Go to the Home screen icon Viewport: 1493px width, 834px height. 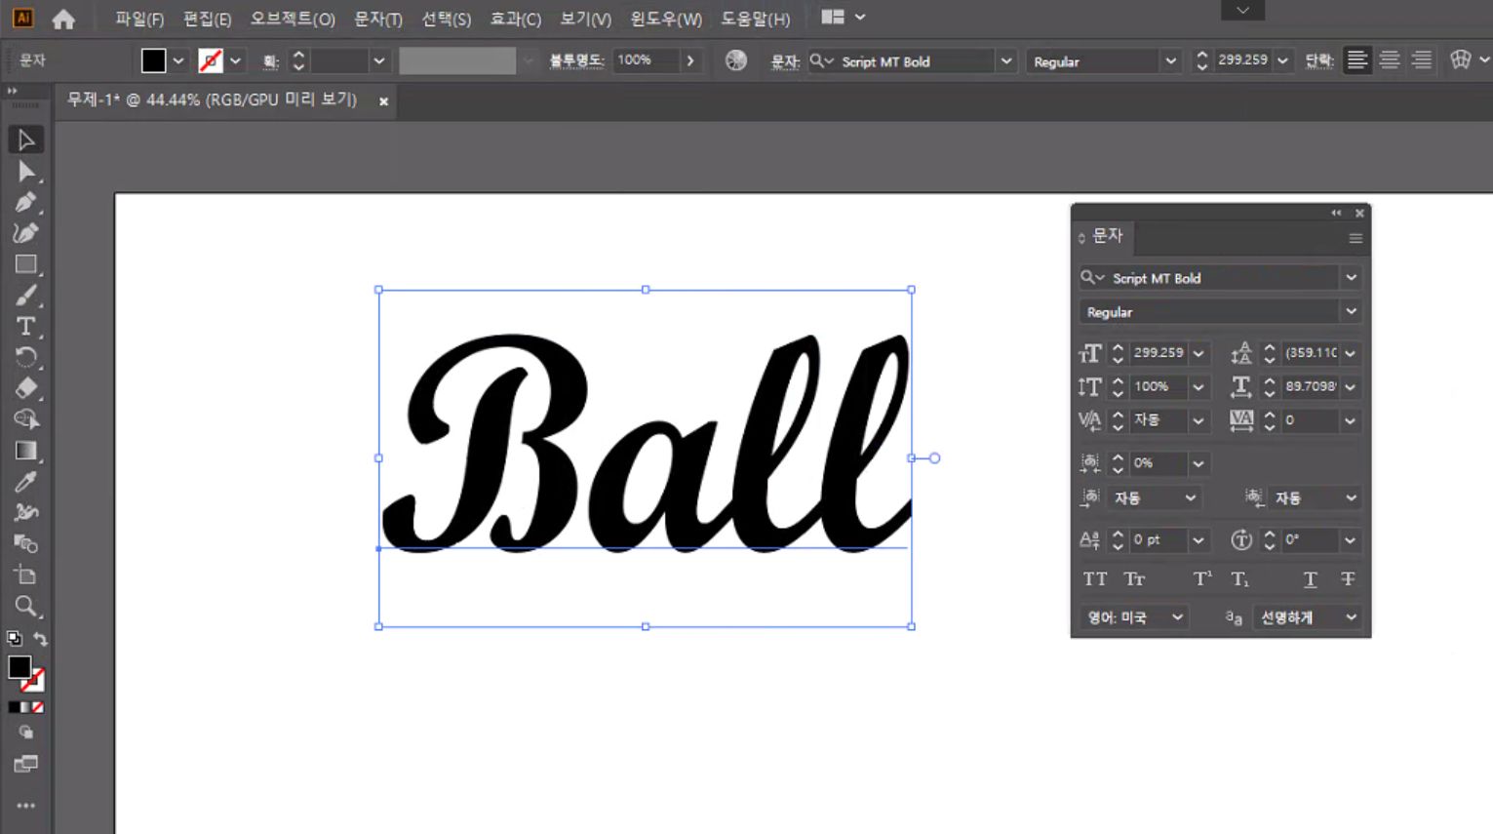[63, 19]
